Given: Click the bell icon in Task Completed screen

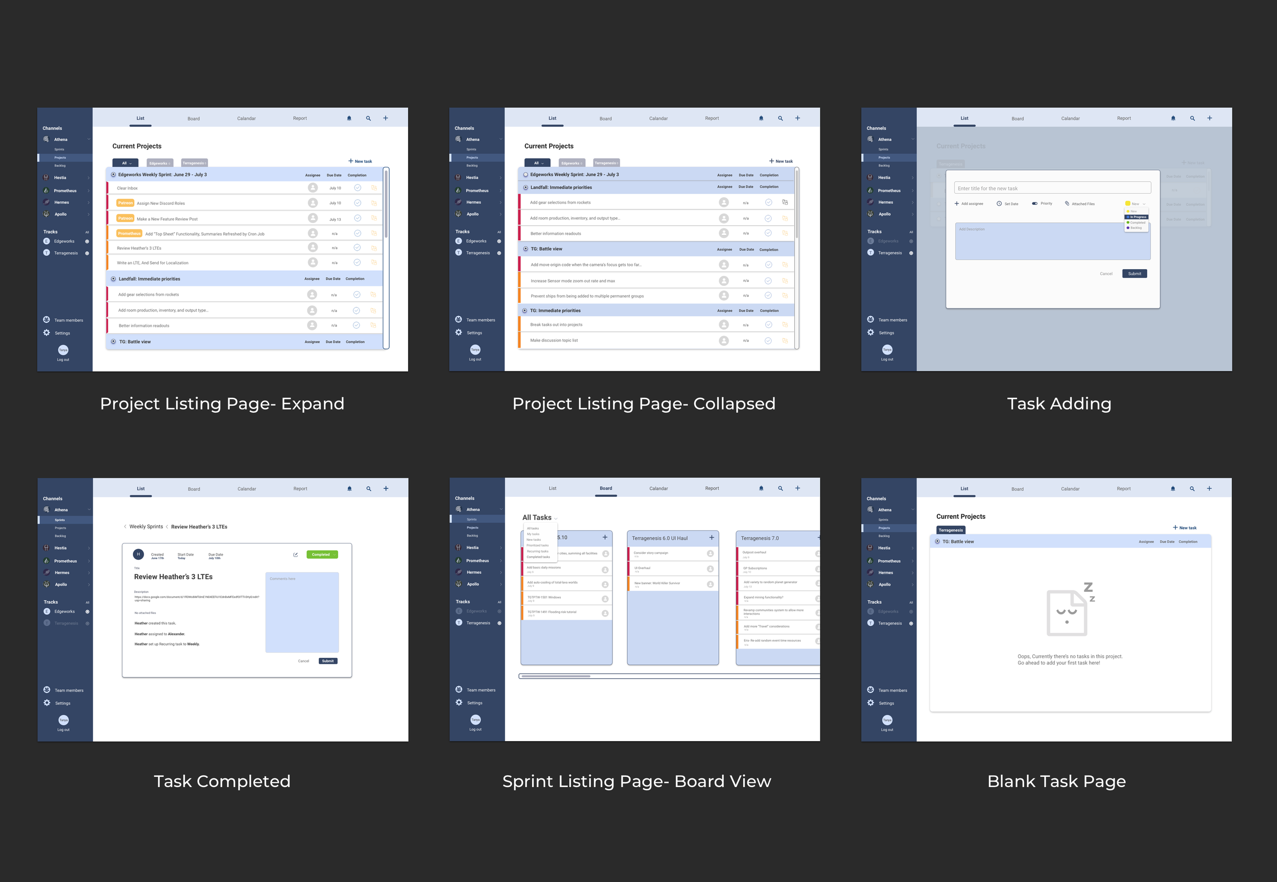Looking at the screenshot, I should click(349, 489).
